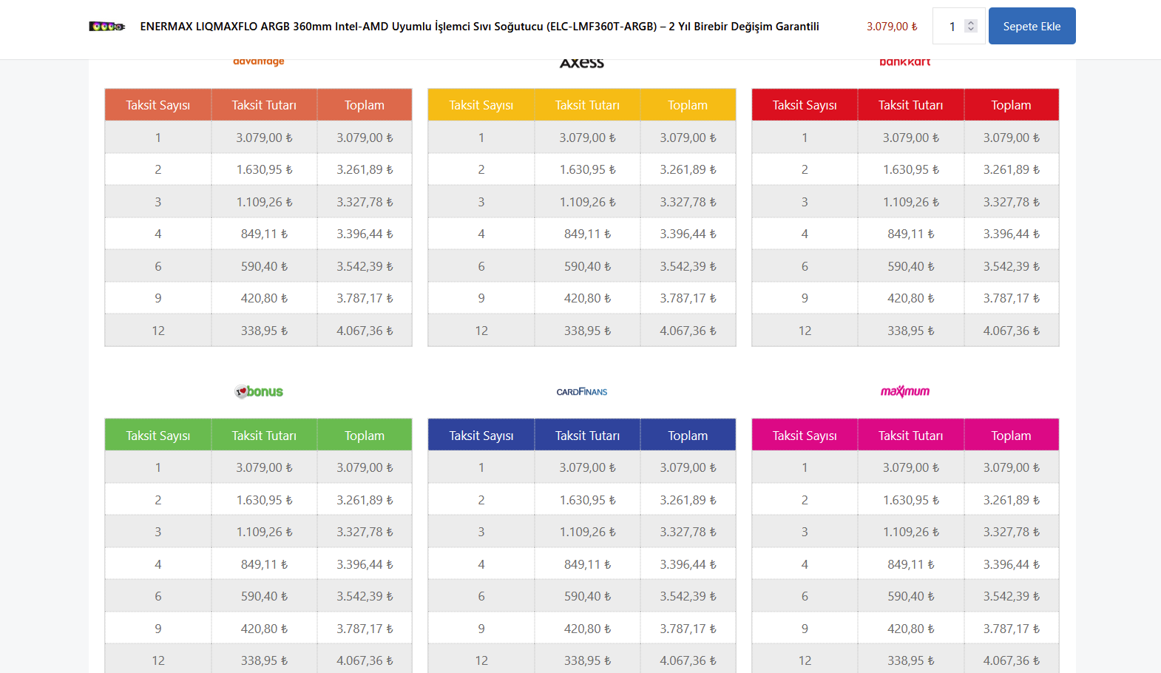Increase quantity with the up stepper arrow
Viewport: 1161px width, 673px height.
(x=971, y=22)
